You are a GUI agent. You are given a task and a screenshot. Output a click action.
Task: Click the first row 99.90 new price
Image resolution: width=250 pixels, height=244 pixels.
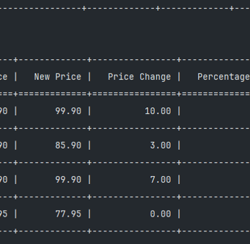click(68, 111)
